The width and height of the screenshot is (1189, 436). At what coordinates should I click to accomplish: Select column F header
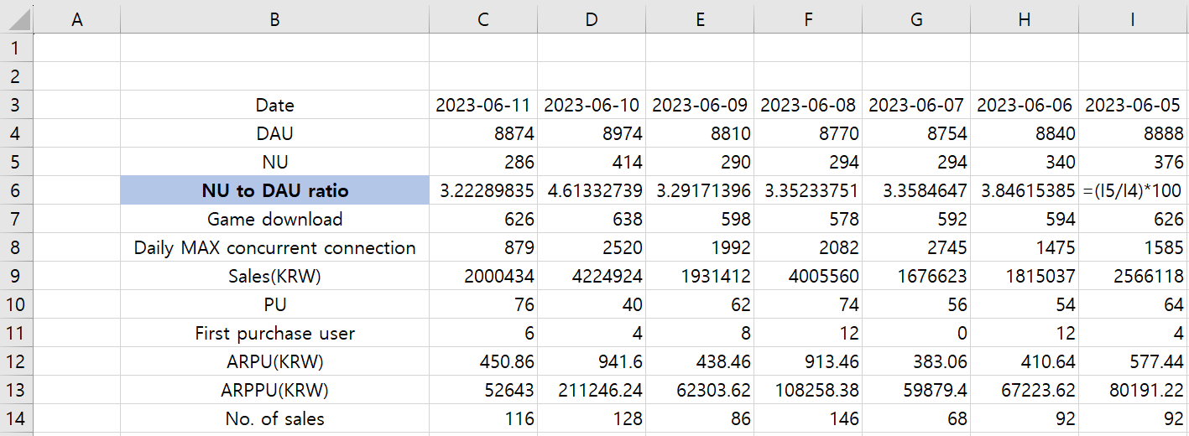pyautogui.click(x=808, y=18)
